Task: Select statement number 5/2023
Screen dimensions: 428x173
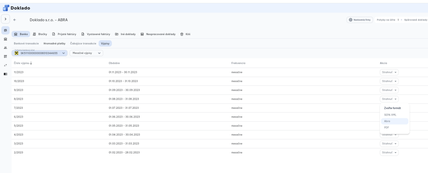Action: 18,125
